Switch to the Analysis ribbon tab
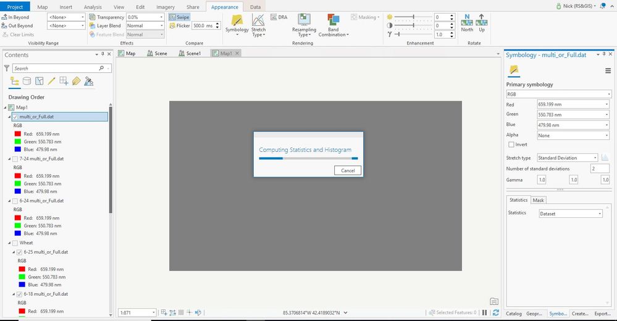The width and height of the screenshot is (617, 321). 93,7
